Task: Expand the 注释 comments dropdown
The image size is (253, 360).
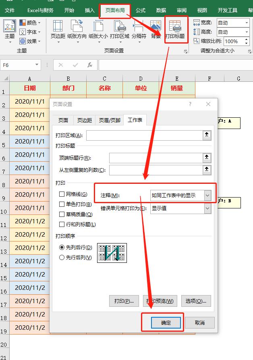Action: [207, 196]
